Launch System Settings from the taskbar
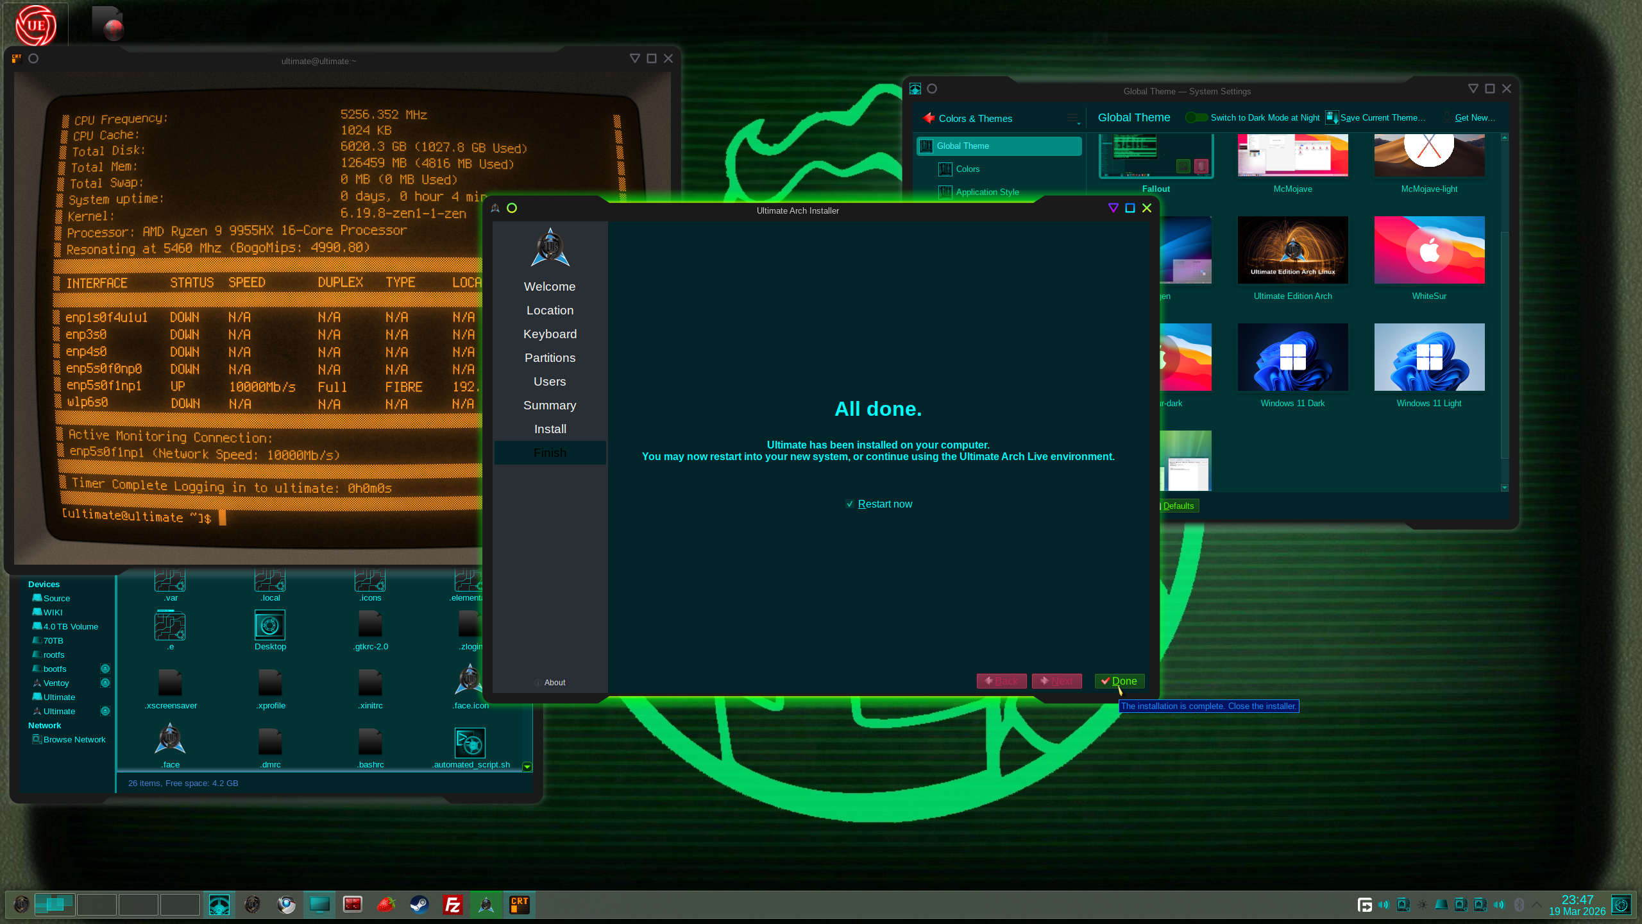Image resolution: width=1642 pixels, height=924 pixels. coord(219,905)
